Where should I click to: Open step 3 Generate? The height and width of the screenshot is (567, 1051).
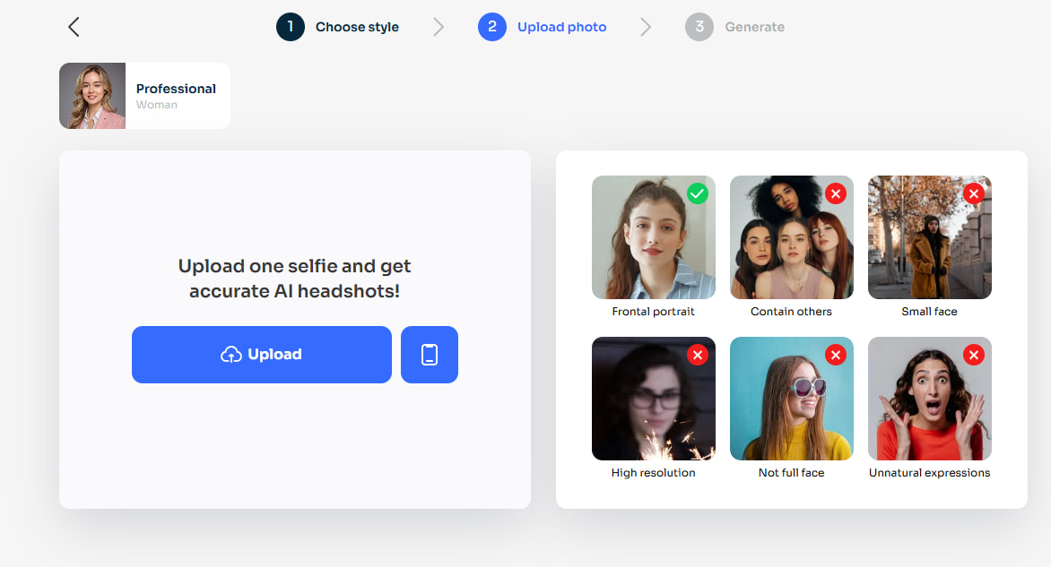point(734,27)
